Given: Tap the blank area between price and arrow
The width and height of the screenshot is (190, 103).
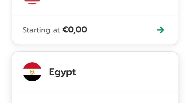Looking at the screenshot, I should click(121, 30).
